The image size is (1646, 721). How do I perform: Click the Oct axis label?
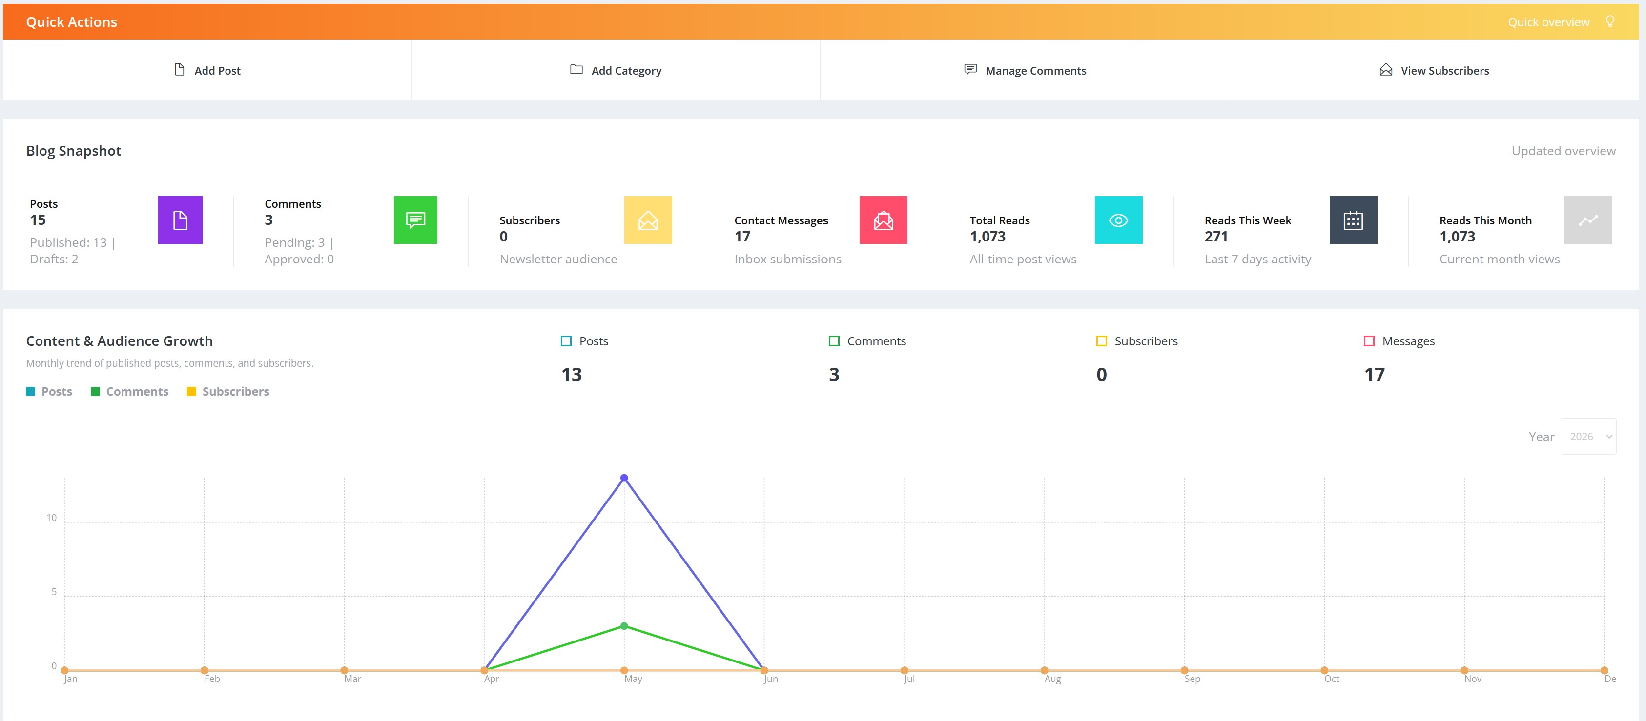pos(1332,679)
